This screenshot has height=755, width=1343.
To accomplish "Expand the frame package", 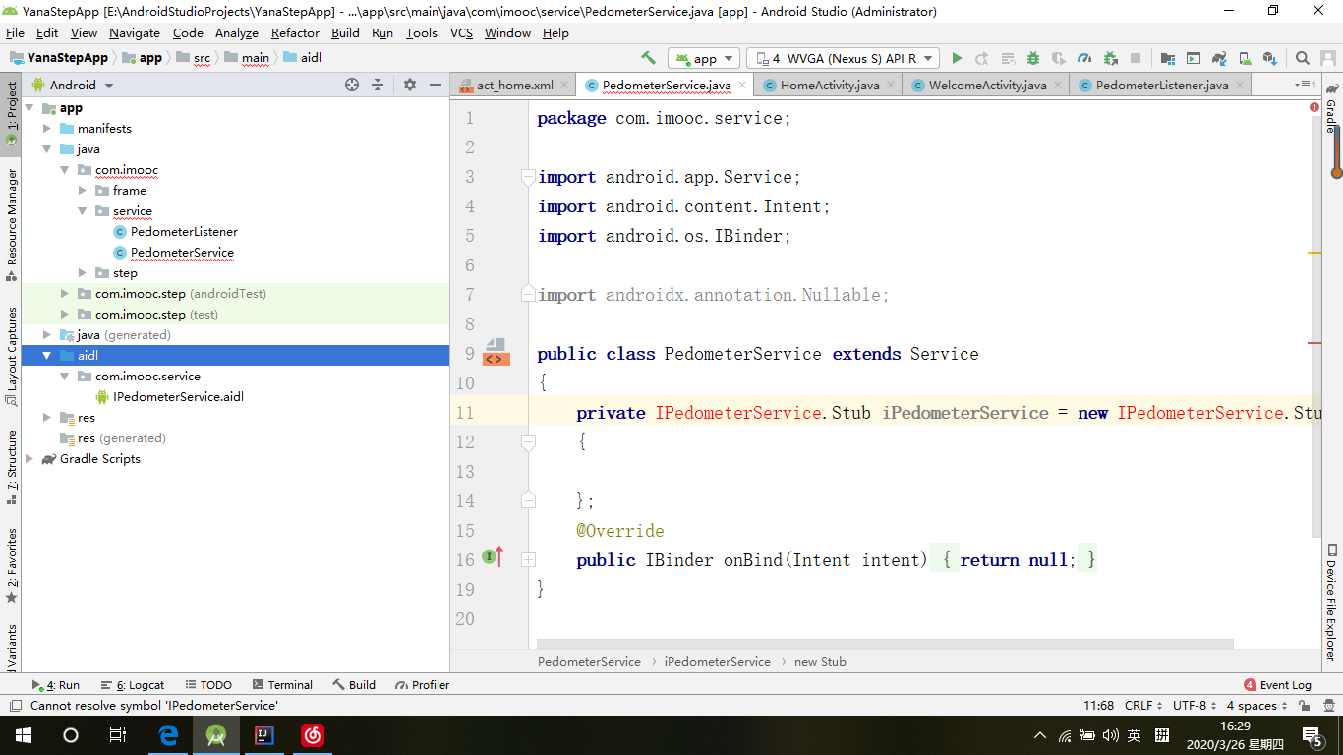I will point(83,191).
